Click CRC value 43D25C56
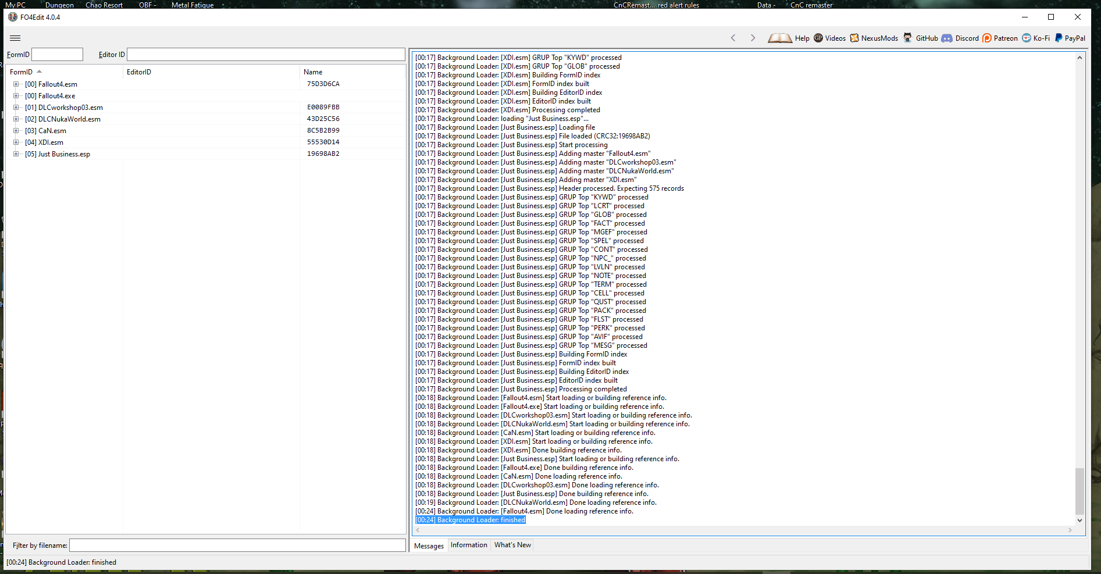The height and width of the screenshot is (574, 1101). tap(323, 119)
